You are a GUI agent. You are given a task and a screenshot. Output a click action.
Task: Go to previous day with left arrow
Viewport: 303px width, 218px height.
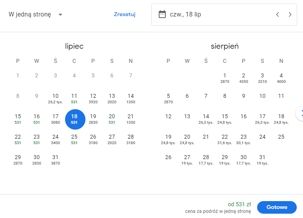pos(278,15)
